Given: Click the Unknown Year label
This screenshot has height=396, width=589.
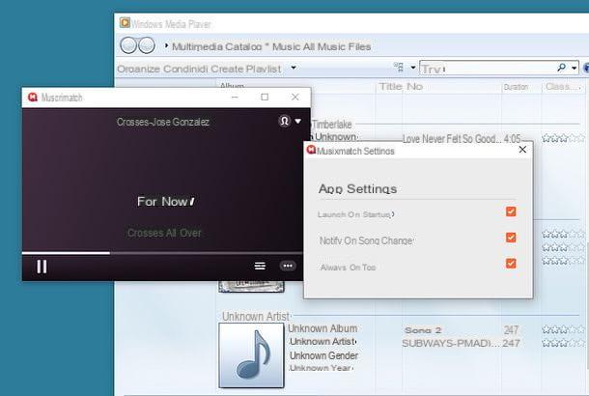Looking at the screenshot, I should coord(321,368).
